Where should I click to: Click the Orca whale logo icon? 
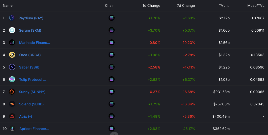12,55
